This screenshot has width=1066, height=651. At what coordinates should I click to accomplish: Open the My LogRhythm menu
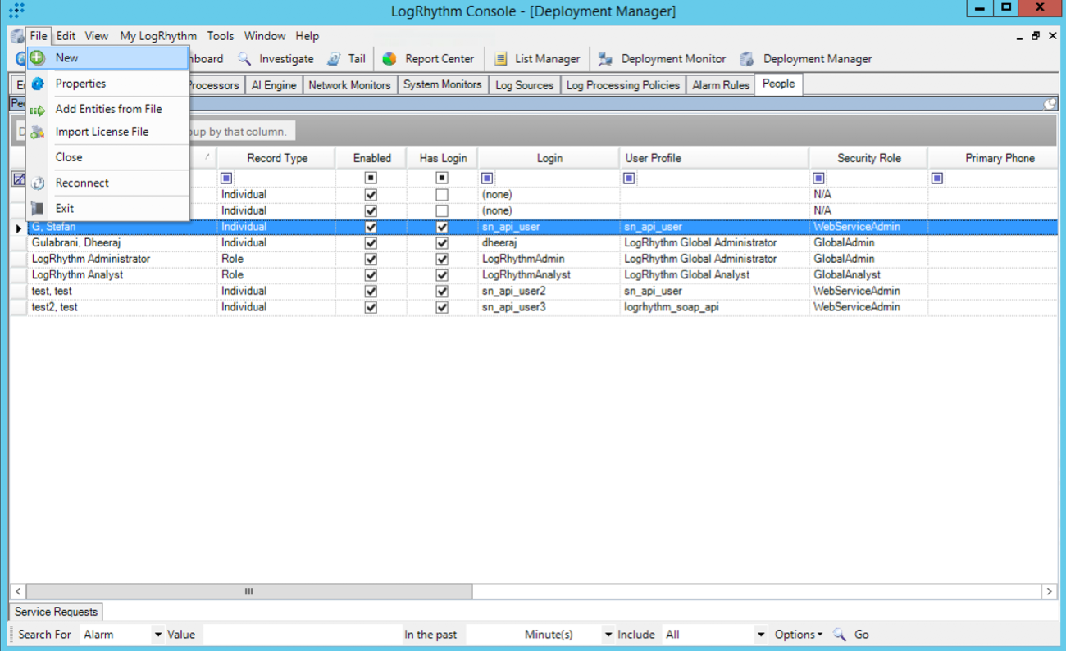158,36
